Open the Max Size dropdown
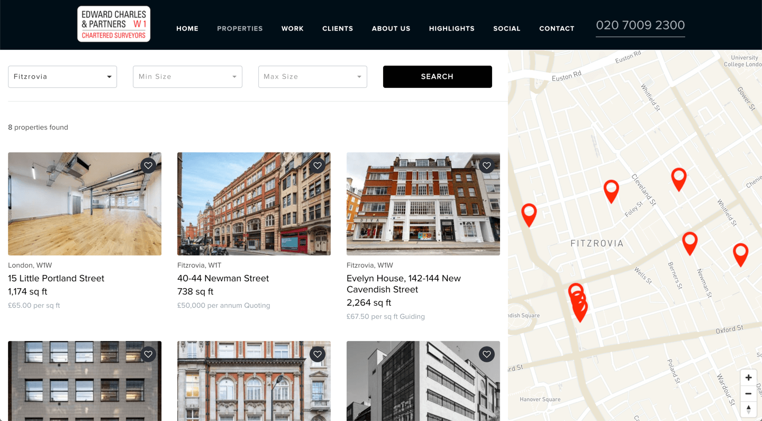Image resolution: width=762 pixels, height=421 pixels. 312,77
